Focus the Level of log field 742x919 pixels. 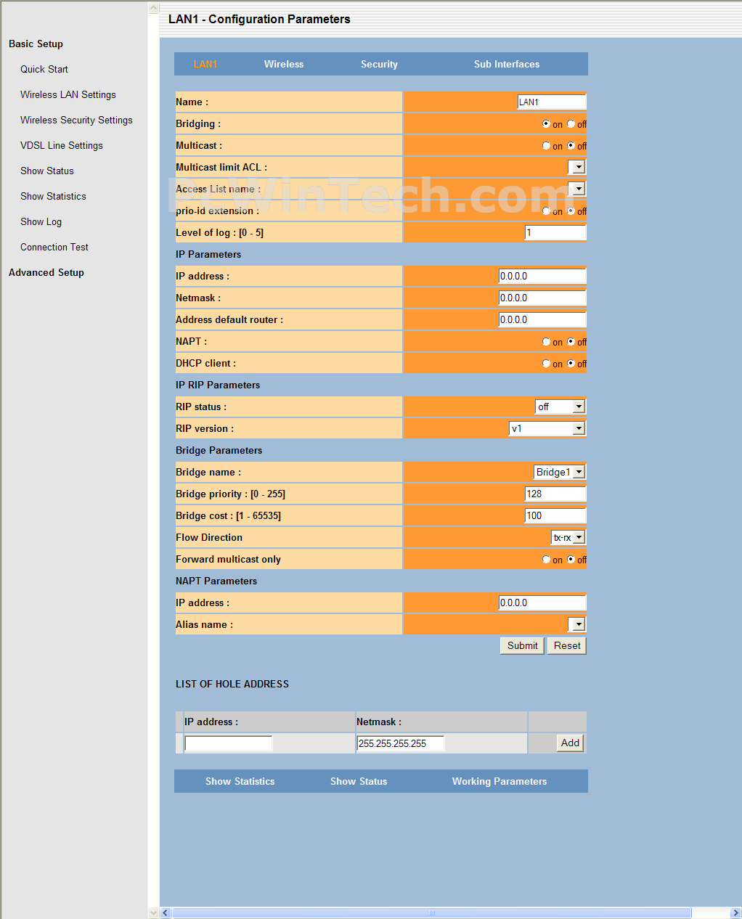click(x=555, y=232)
